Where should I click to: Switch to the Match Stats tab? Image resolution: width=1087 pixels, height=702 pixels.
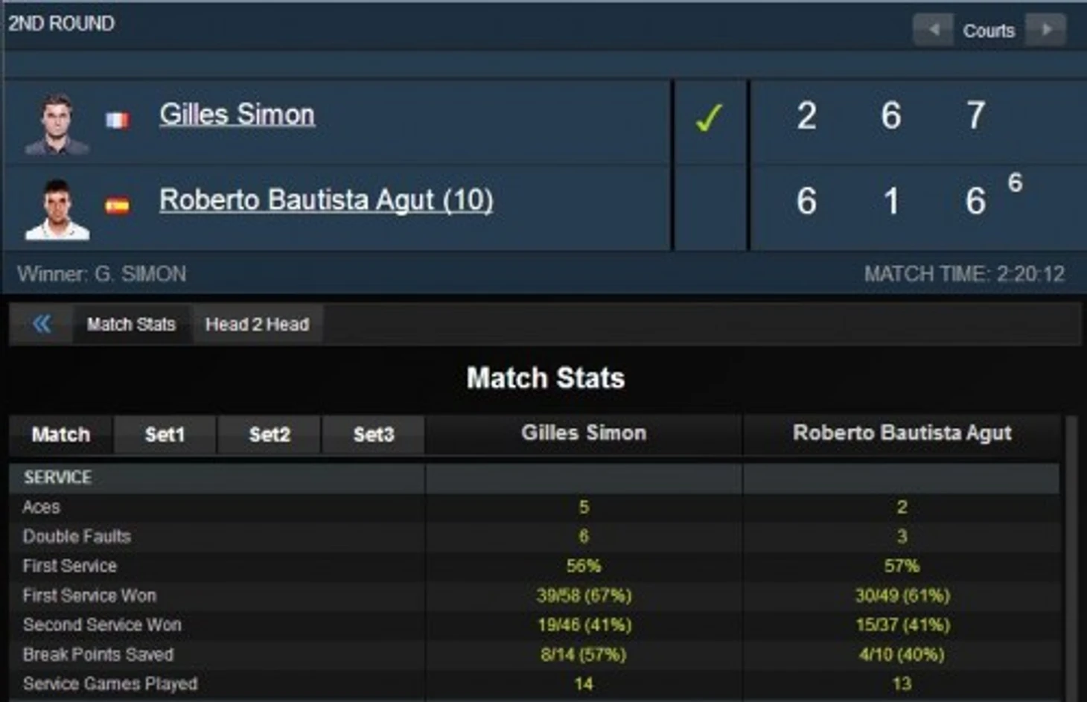coord(131,325)
